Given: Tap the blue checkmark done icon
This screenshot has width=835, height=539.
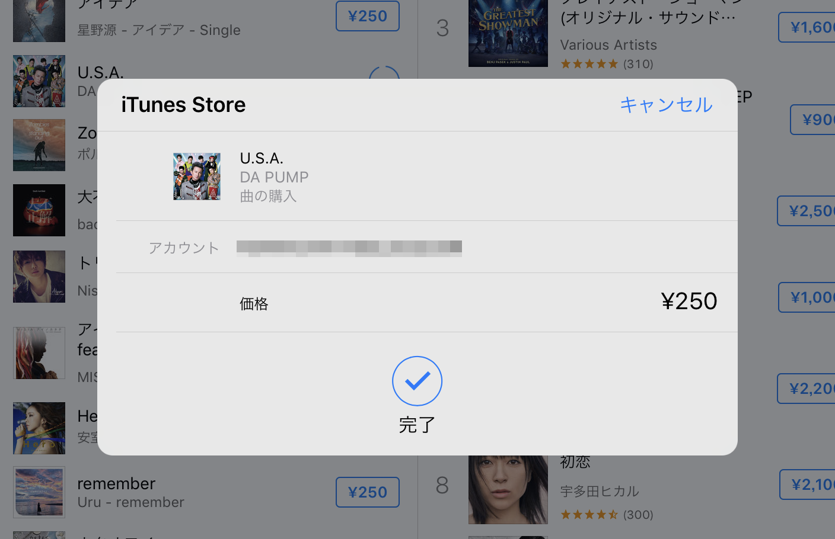Looking at the screenshot, I should [x=417, y=381].
